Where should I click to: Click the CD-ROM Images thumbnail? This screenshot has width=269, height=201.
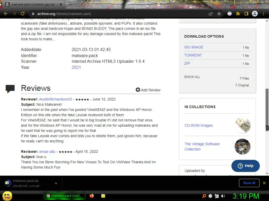242,126
